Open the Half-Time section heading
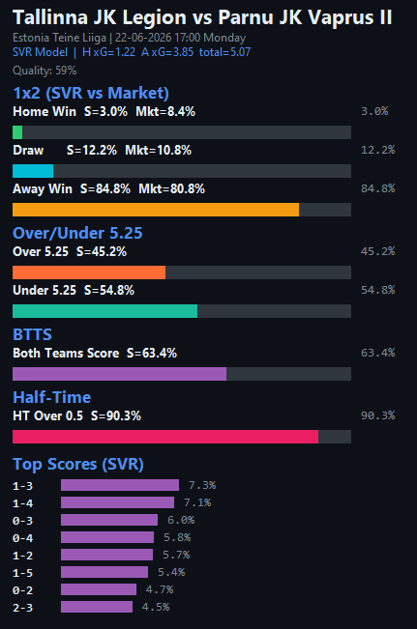The image size is (417, 629). click(52, 397)
